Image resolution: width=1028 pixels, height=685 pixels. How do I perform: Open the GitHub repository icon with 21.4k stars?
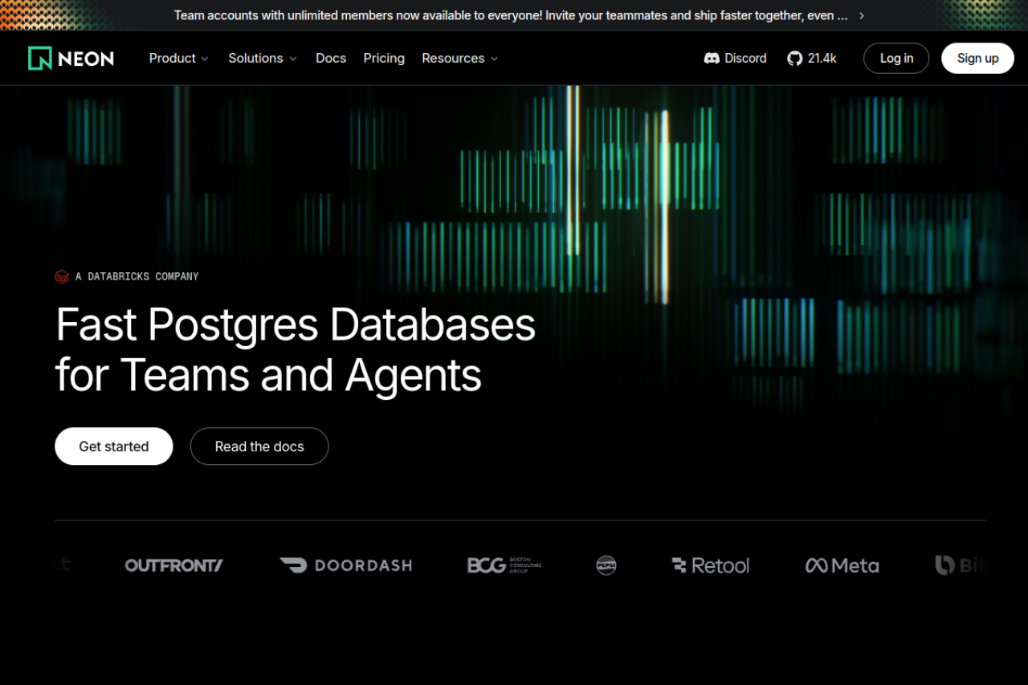[794, 59]
